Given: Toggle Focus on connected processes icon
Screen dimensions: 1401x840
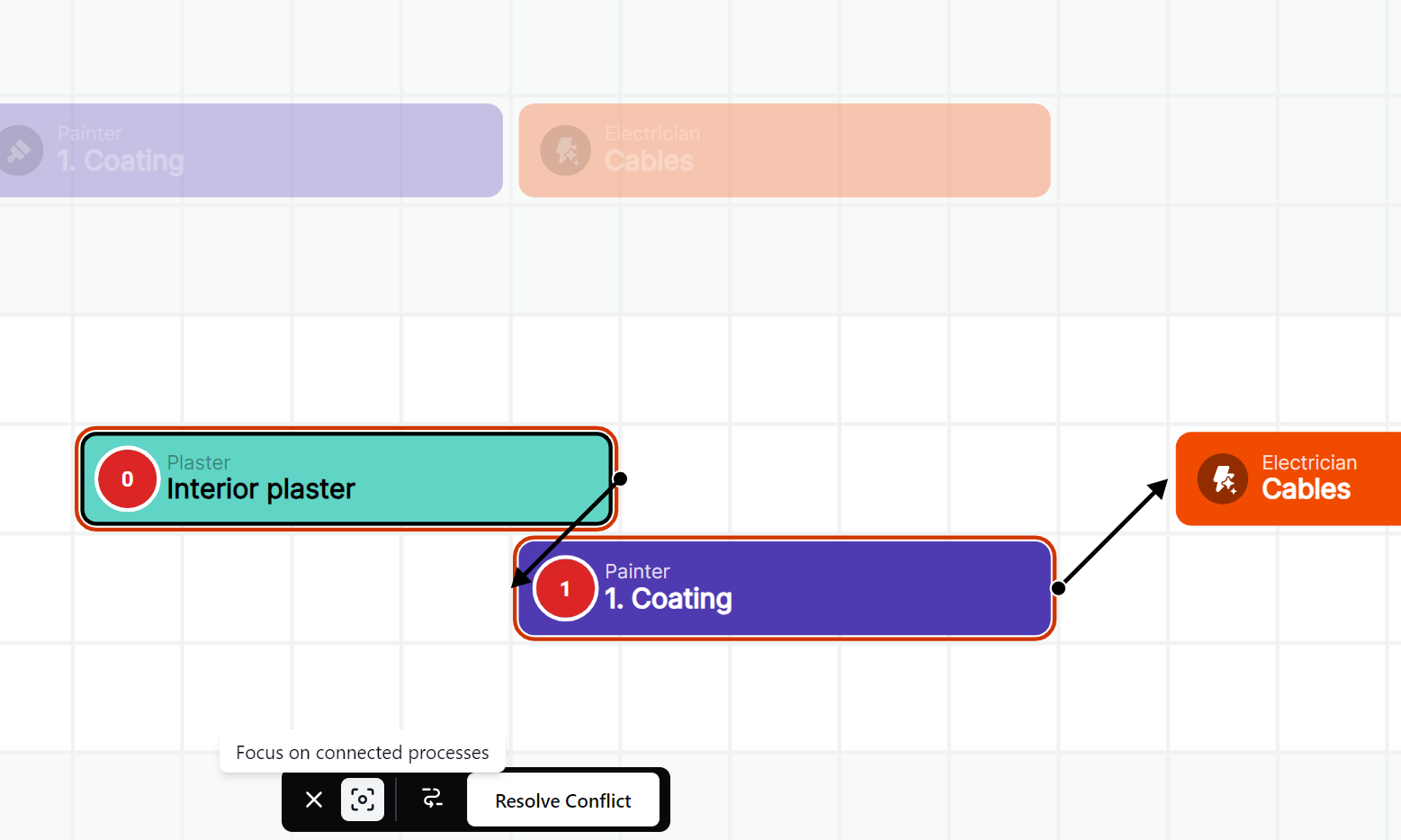Looking at the screenshot, I should coord(363,800).
